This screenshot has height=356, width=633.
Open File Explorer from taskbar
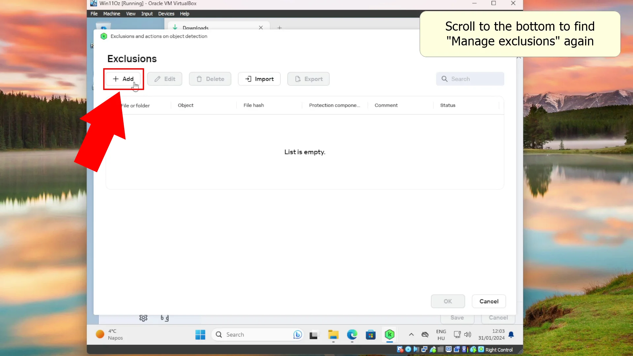coord(333,335)
